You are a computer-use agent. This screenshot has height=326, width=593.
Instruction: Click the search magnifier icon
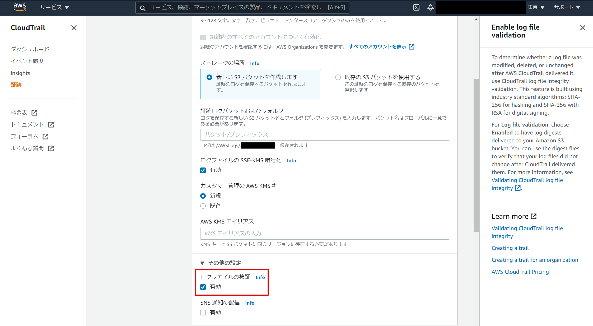click(143, 8)
